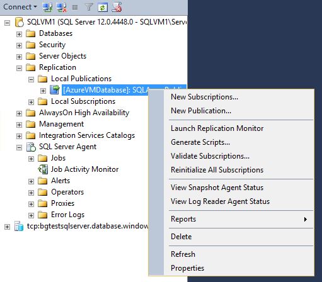Expand the AzureVMDatabase publication node
The image size is (322, 282).
(x=43, y=91)
